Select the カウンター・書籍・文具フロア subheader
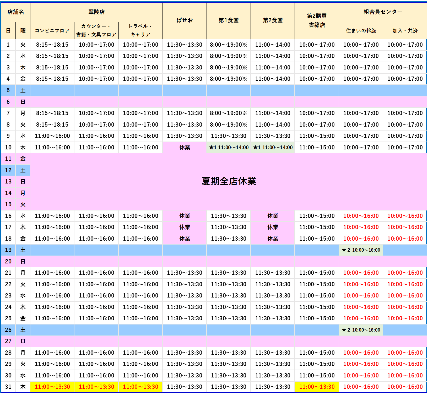This screenshot has height=395, width=428. point(96,30)
